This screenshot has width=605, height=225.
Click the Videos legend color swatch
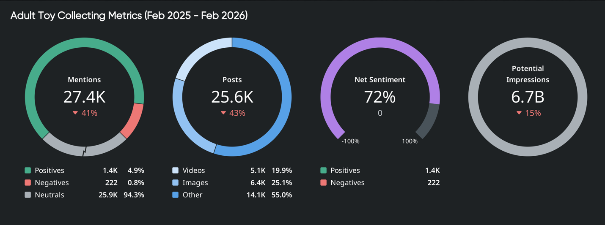pos(176,171)
